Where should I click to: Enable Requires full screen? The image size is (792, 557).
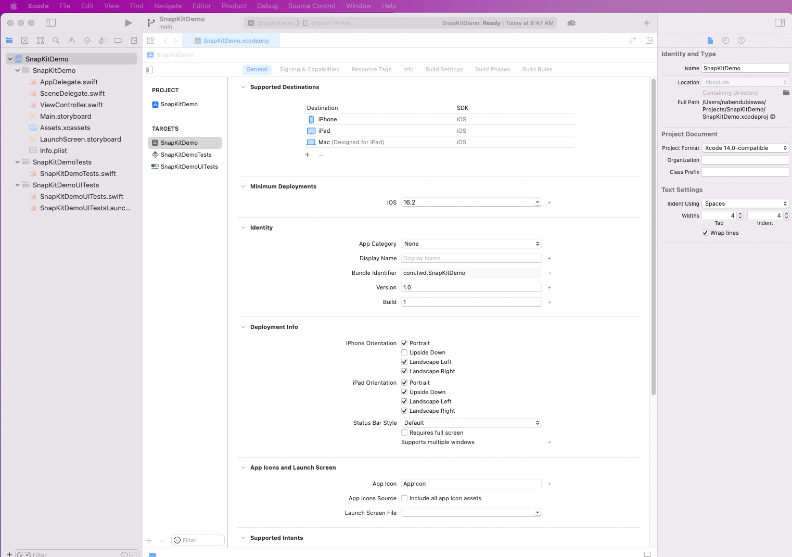click(404, 433)
